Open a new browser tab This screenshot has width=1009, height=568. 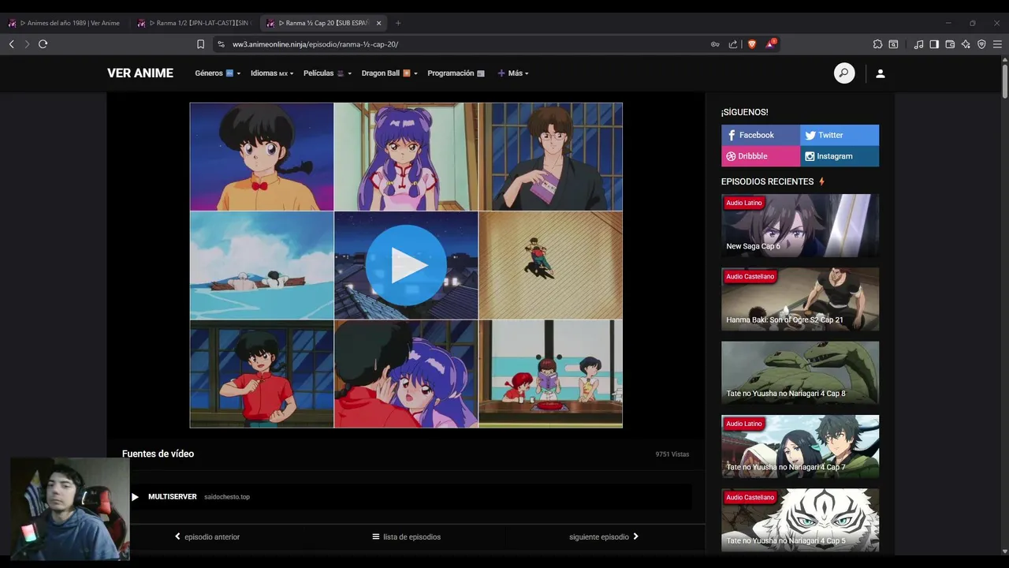tap(398, 23)
